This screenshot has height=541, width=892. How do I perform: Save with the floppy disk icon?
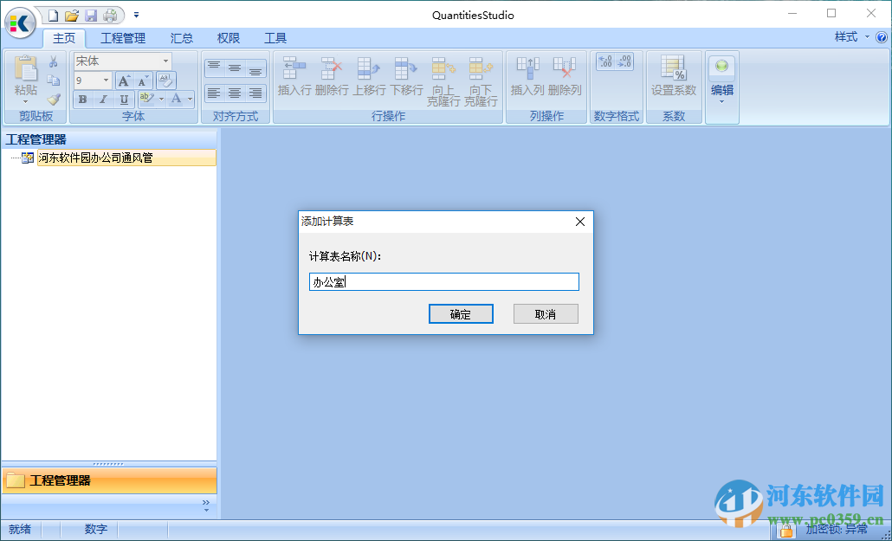(x=90, y=16)
